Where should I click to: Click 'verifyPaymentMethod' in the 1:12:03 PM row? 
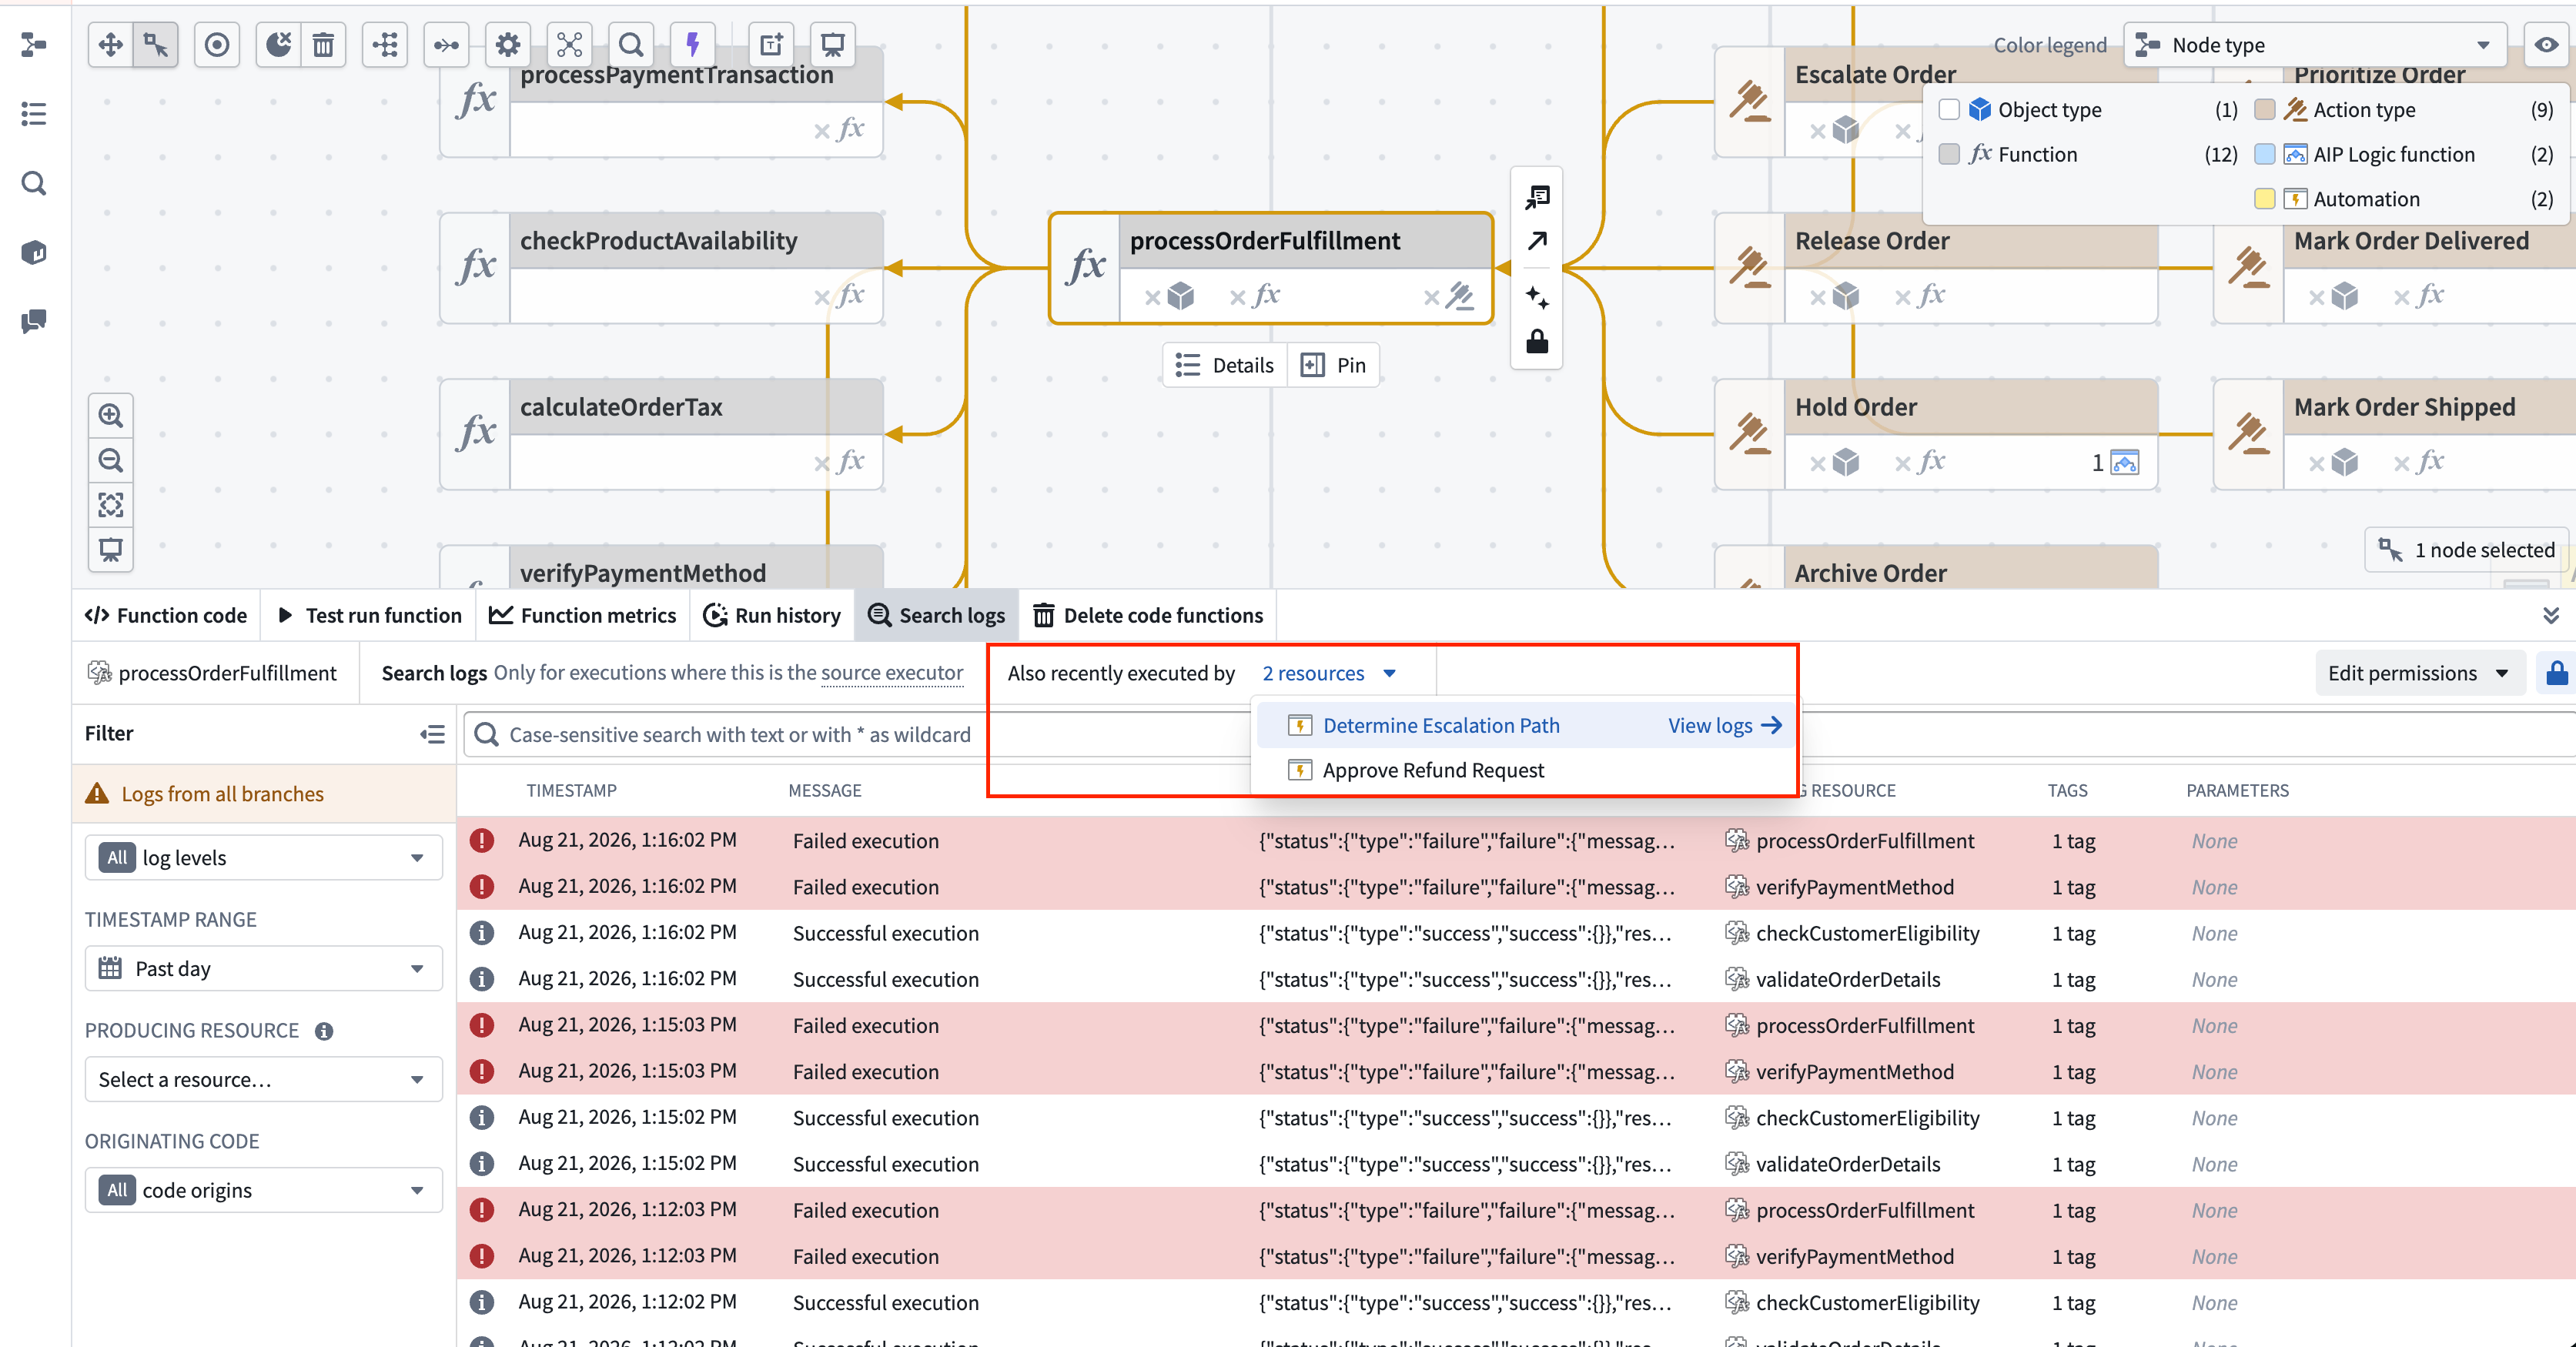pos(1854,1257)
